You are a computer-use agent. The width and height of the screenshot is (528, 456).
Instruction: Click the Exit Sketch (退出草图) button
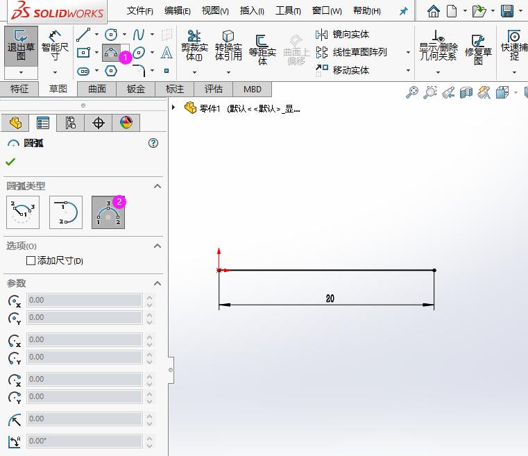point(21,46)
